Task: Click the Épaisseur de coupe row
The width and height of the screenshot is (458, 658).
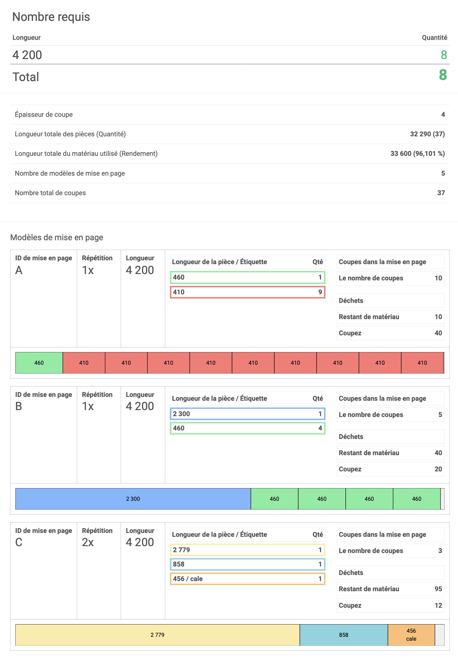Action: click(x=230, y=115)
